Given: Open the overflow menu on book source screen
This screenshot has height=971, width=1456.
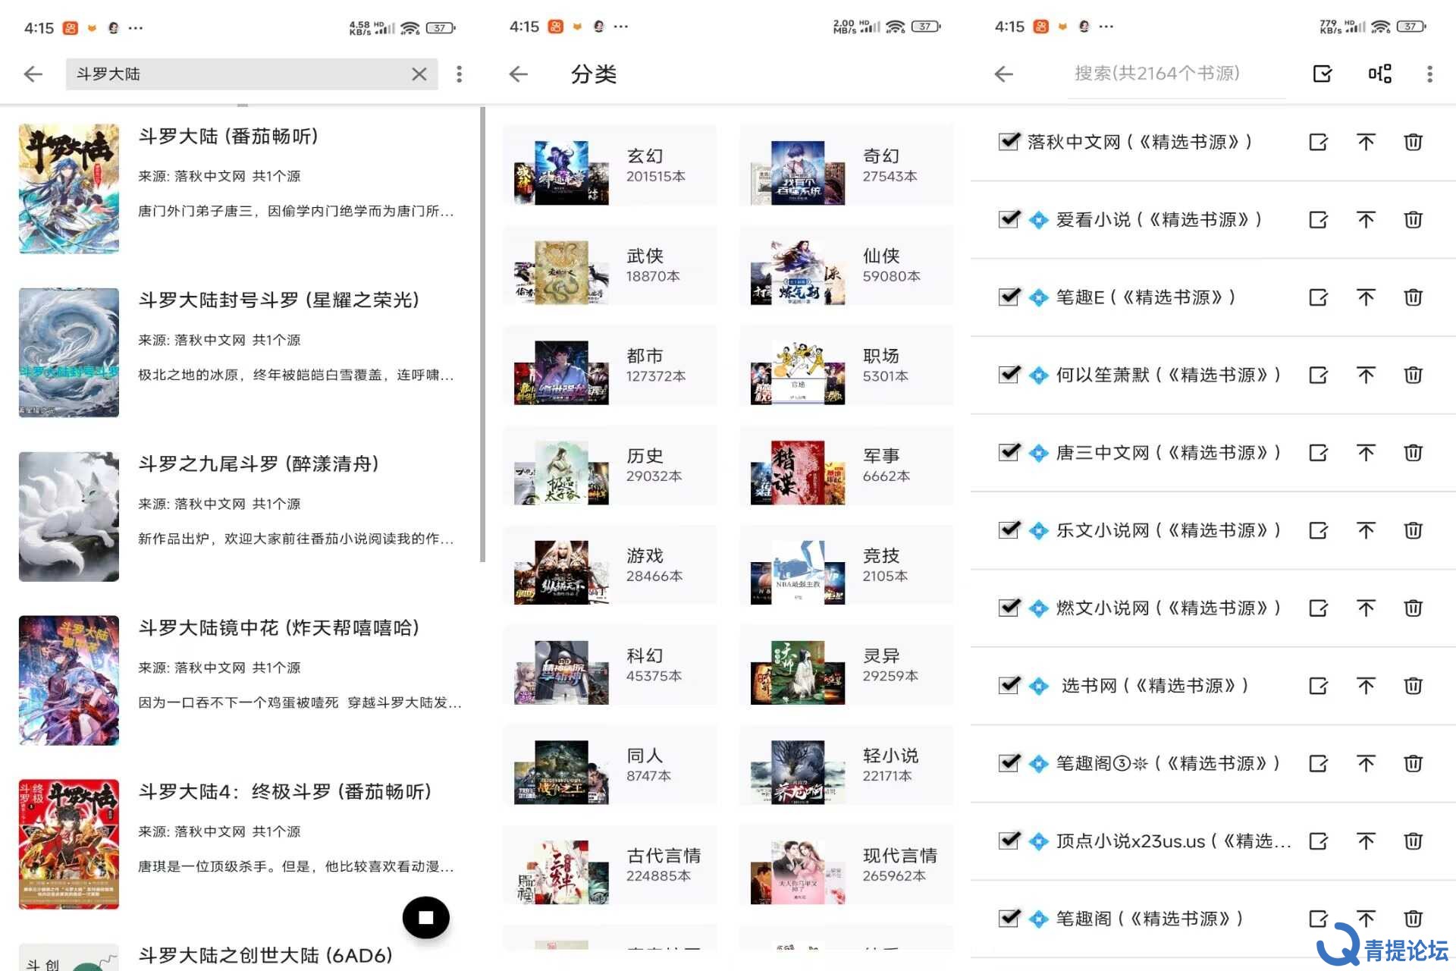Looking at the screenshot, I should (1429, 74).
